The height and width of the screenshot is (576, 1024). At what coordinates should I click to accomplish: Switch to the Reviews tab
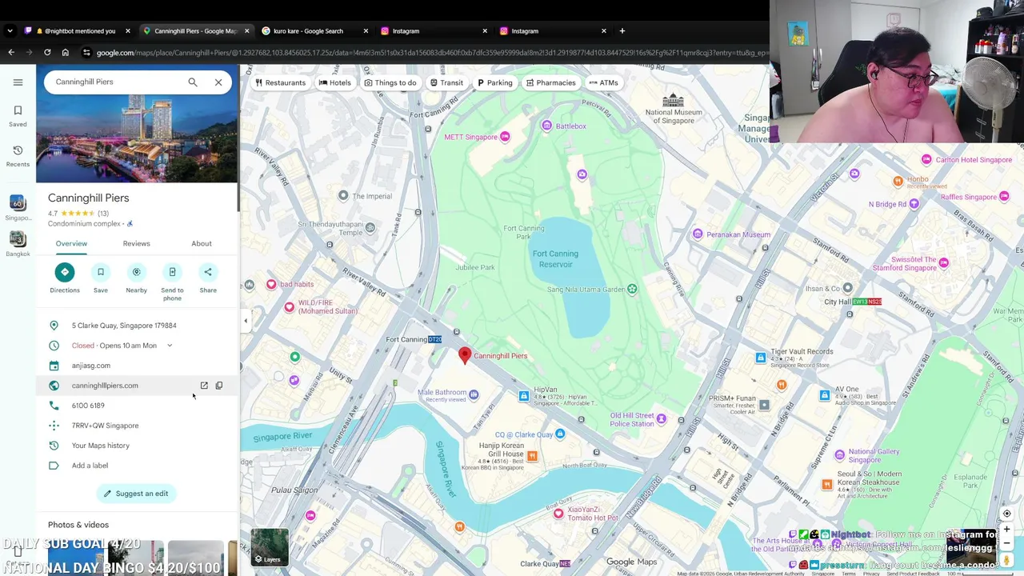point(136,243)
